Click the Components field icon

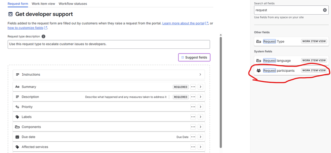click(17, 127)
